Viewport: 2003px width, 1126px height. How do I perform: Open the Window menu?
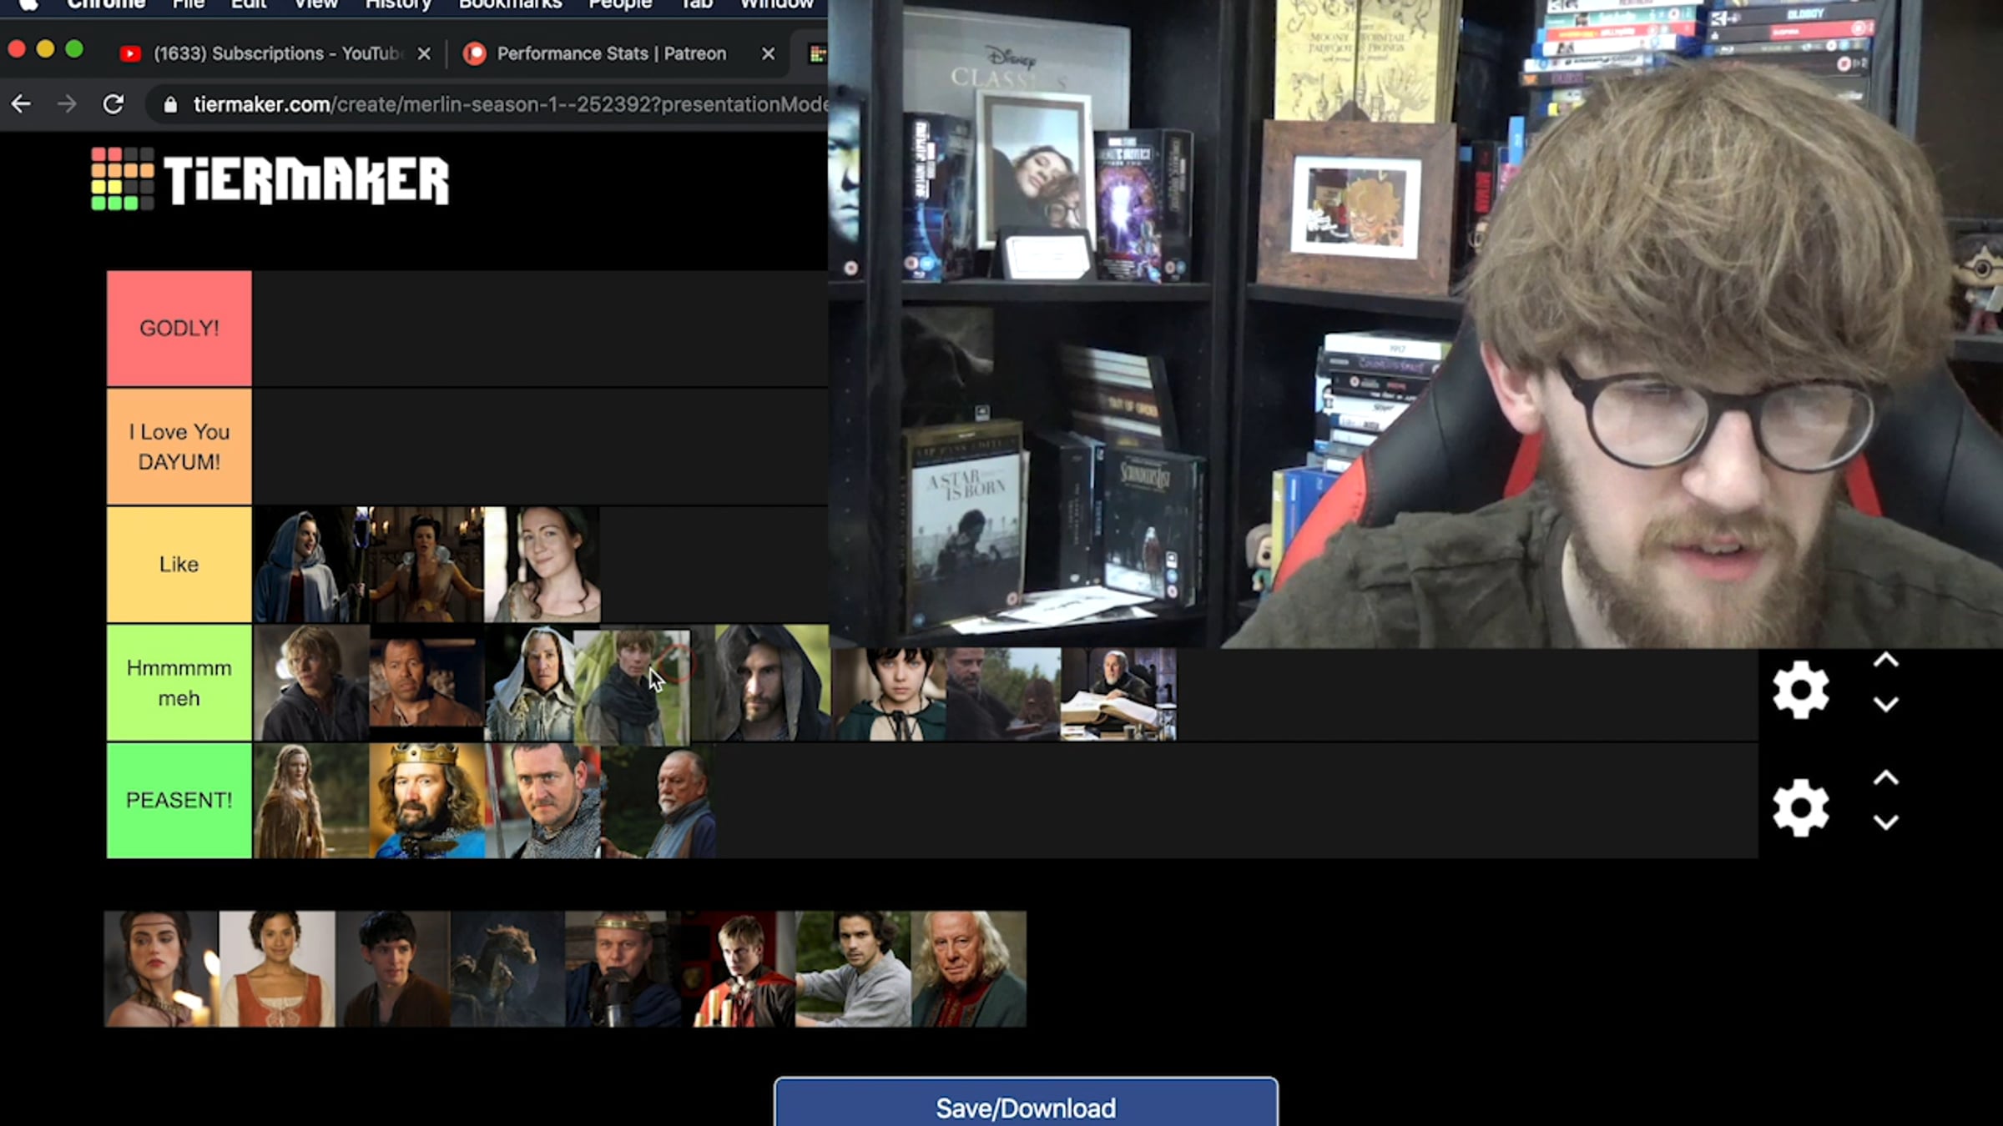click(x=776, y=5)
